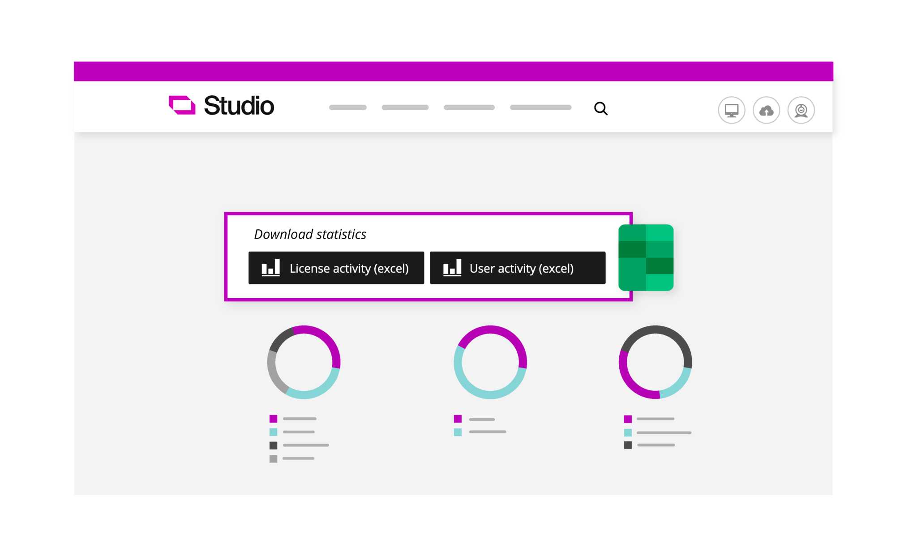Open search with the magnifier icon
Screen dimensions: 917x552
[600, 108]
